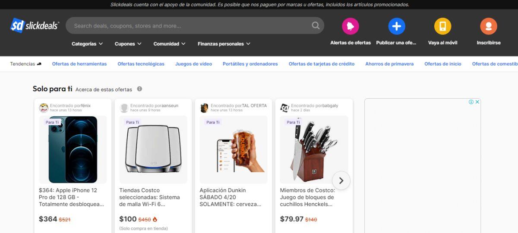Click Encontrado por aanseun text
This screenshot has width=518, height=233.
point(154,106)
